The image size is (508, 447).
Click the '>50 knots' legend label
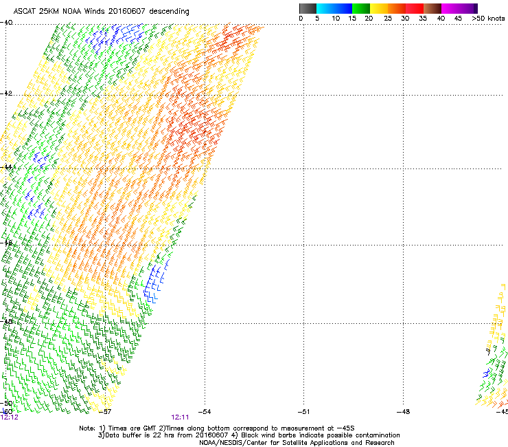tap(488, 19)
